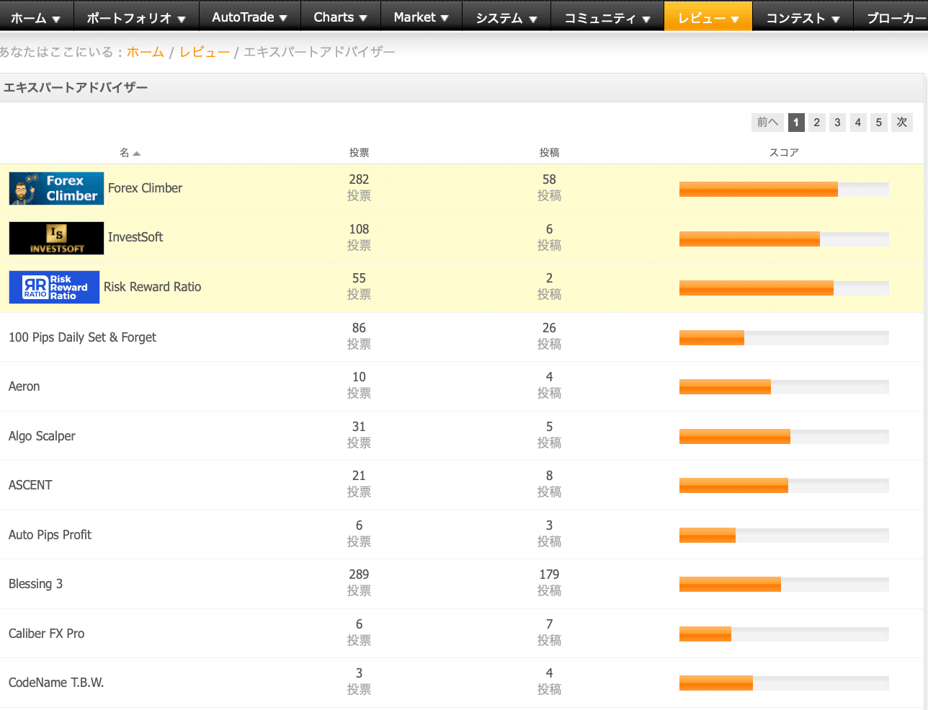Open the Algo Scalper review page
This screenshot has width=928, height=710.
(42, 436)
